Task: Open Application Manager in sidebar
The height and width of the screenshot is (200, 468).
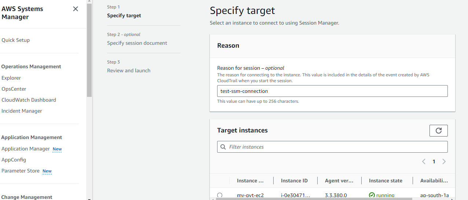Action: 26,149
